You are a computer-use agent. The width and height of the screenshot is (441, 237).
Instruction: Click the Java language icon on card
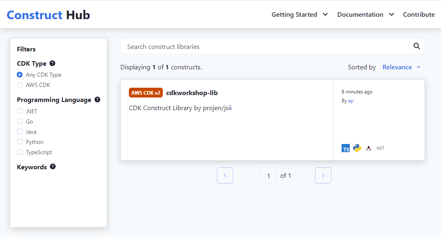(x=369, y=148)
